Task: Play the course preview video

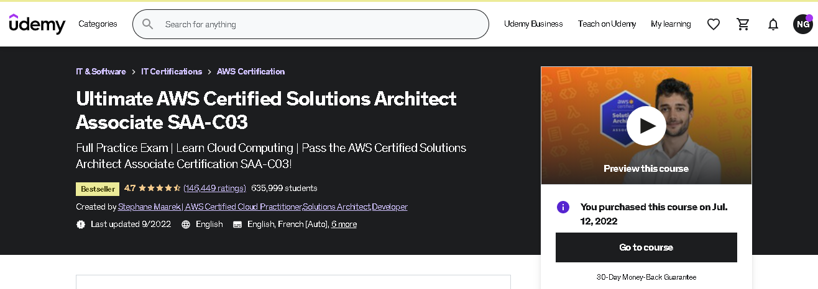Action: tap(646, 126)
